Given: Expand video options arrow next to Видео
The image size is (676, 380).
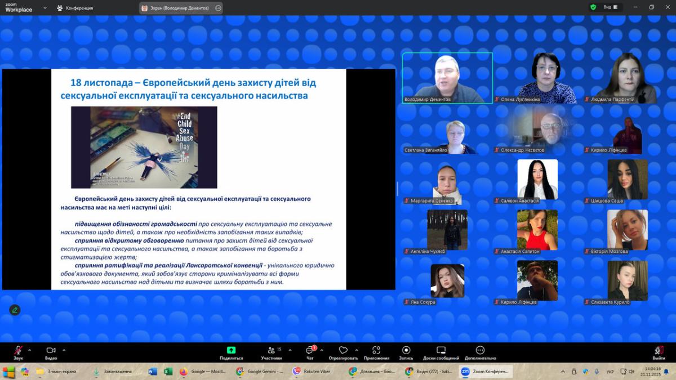Looking at the screenshot, I should tap(64, 350).
